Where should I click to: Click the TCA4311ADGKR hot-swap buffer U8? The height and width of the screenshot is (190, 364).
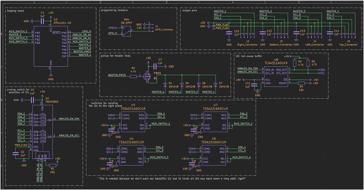point(276,77)
